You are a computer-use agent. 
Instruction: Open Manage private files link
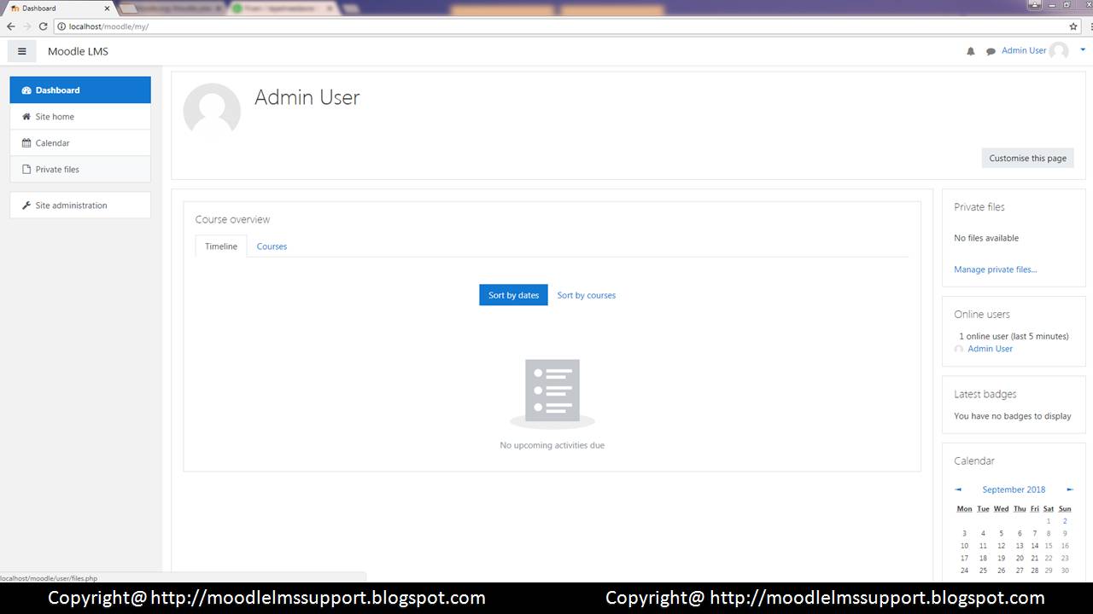(995, 269)
